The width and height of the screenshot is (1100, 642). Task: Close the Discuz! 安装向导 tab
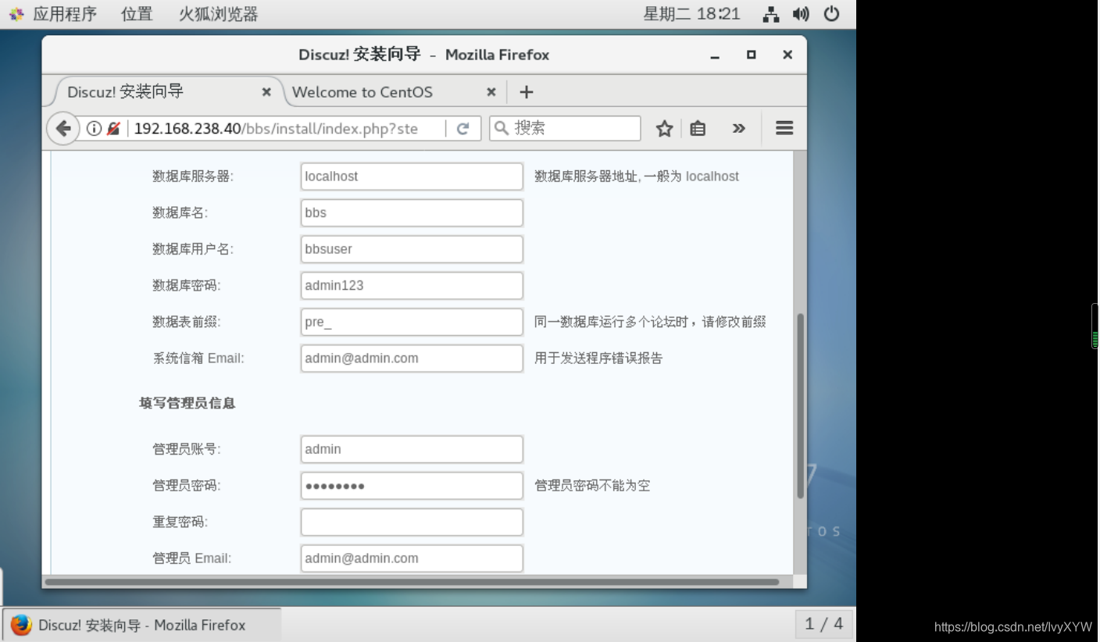(x=266, y=91)
